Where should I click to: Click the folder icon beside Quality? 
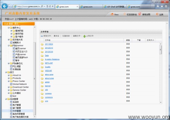[42, 67]
